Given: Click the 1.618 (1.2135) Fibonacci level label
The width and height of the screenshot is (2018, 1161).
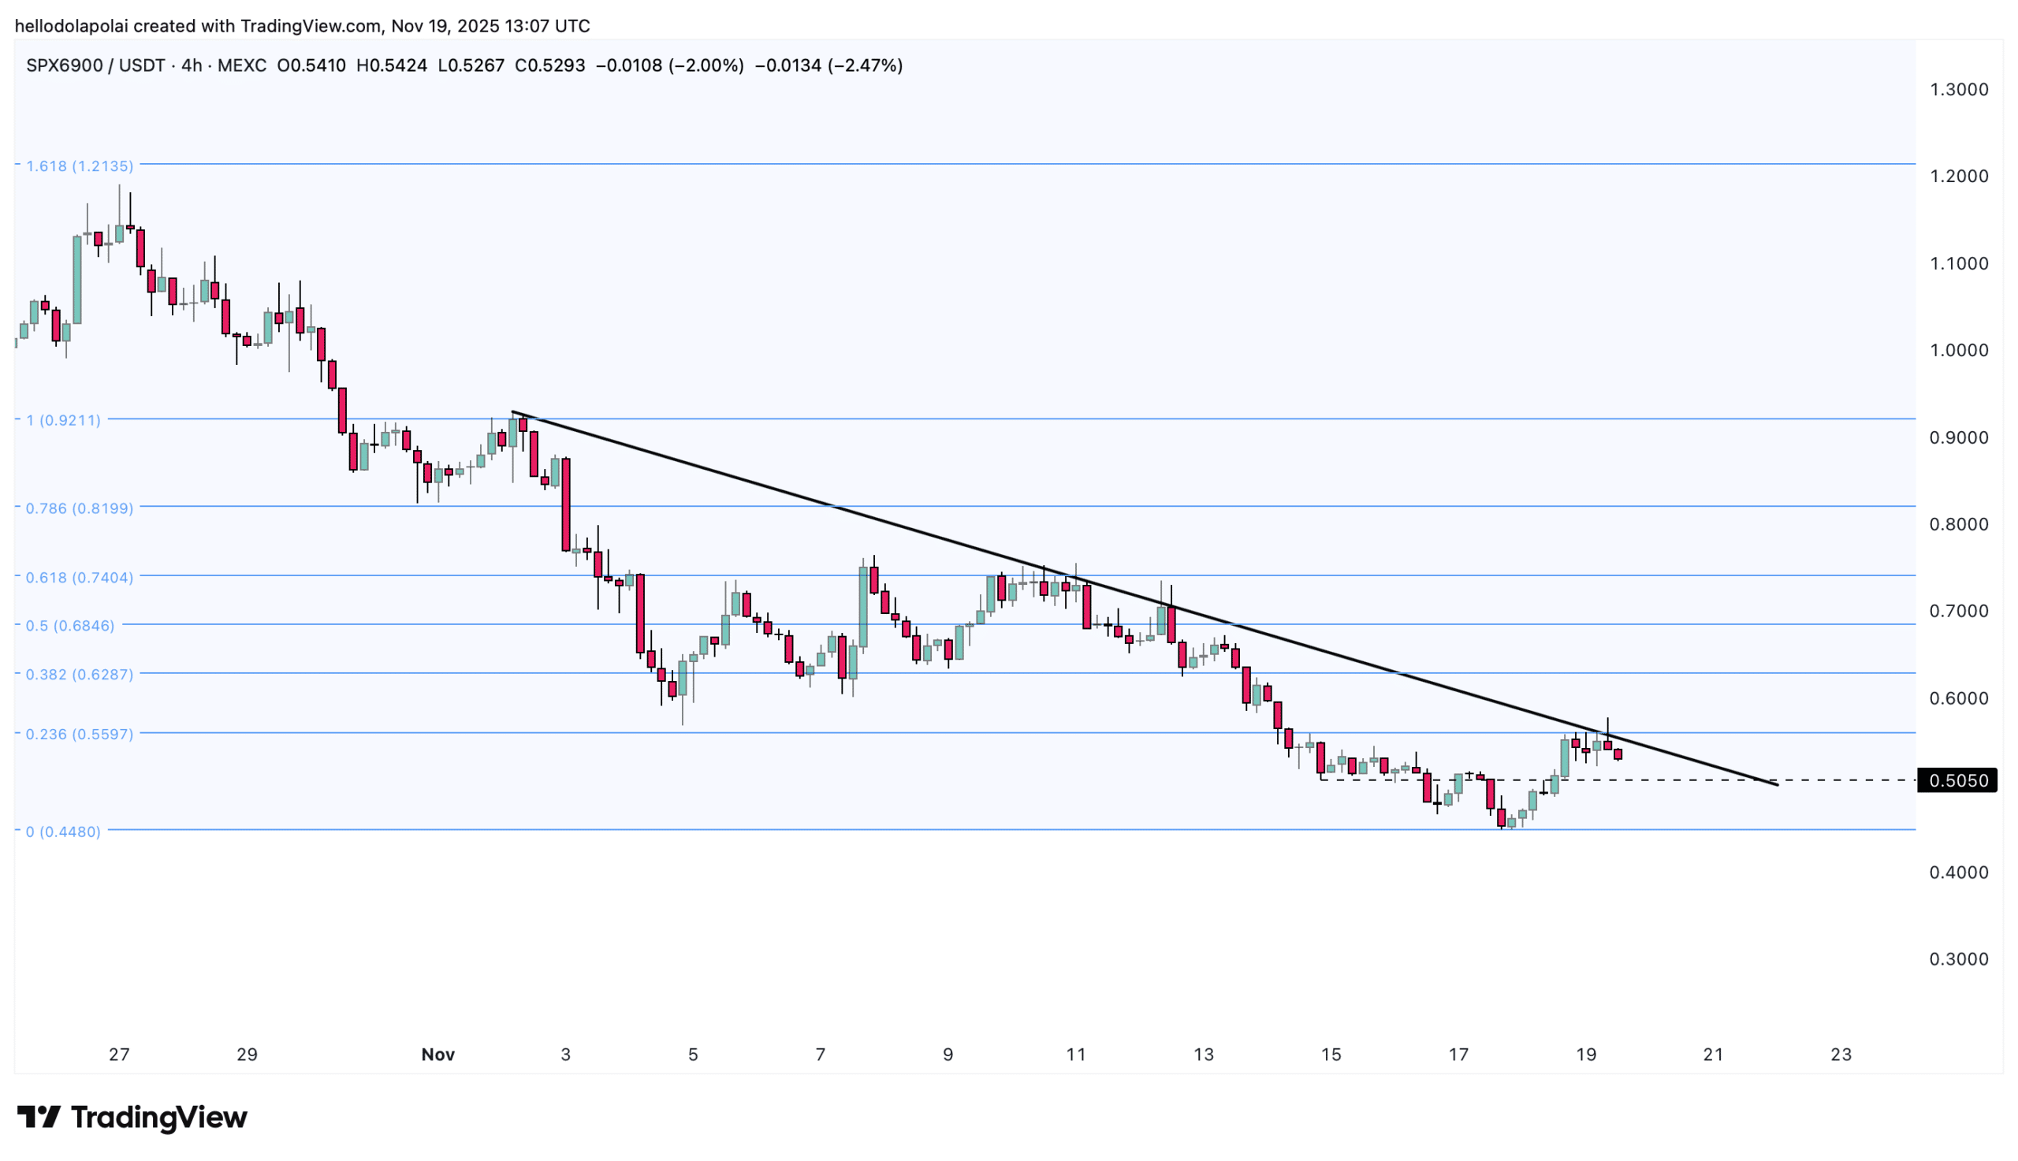Looking at the screenshot, I should [x=79, y=166].
